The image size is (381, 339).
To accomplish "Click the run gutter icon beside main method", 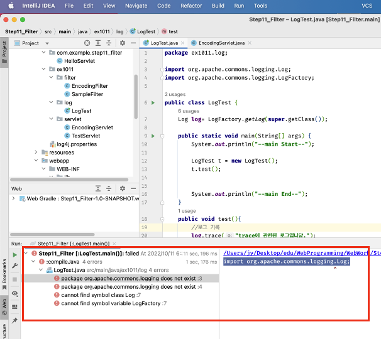I will [153, 136].
